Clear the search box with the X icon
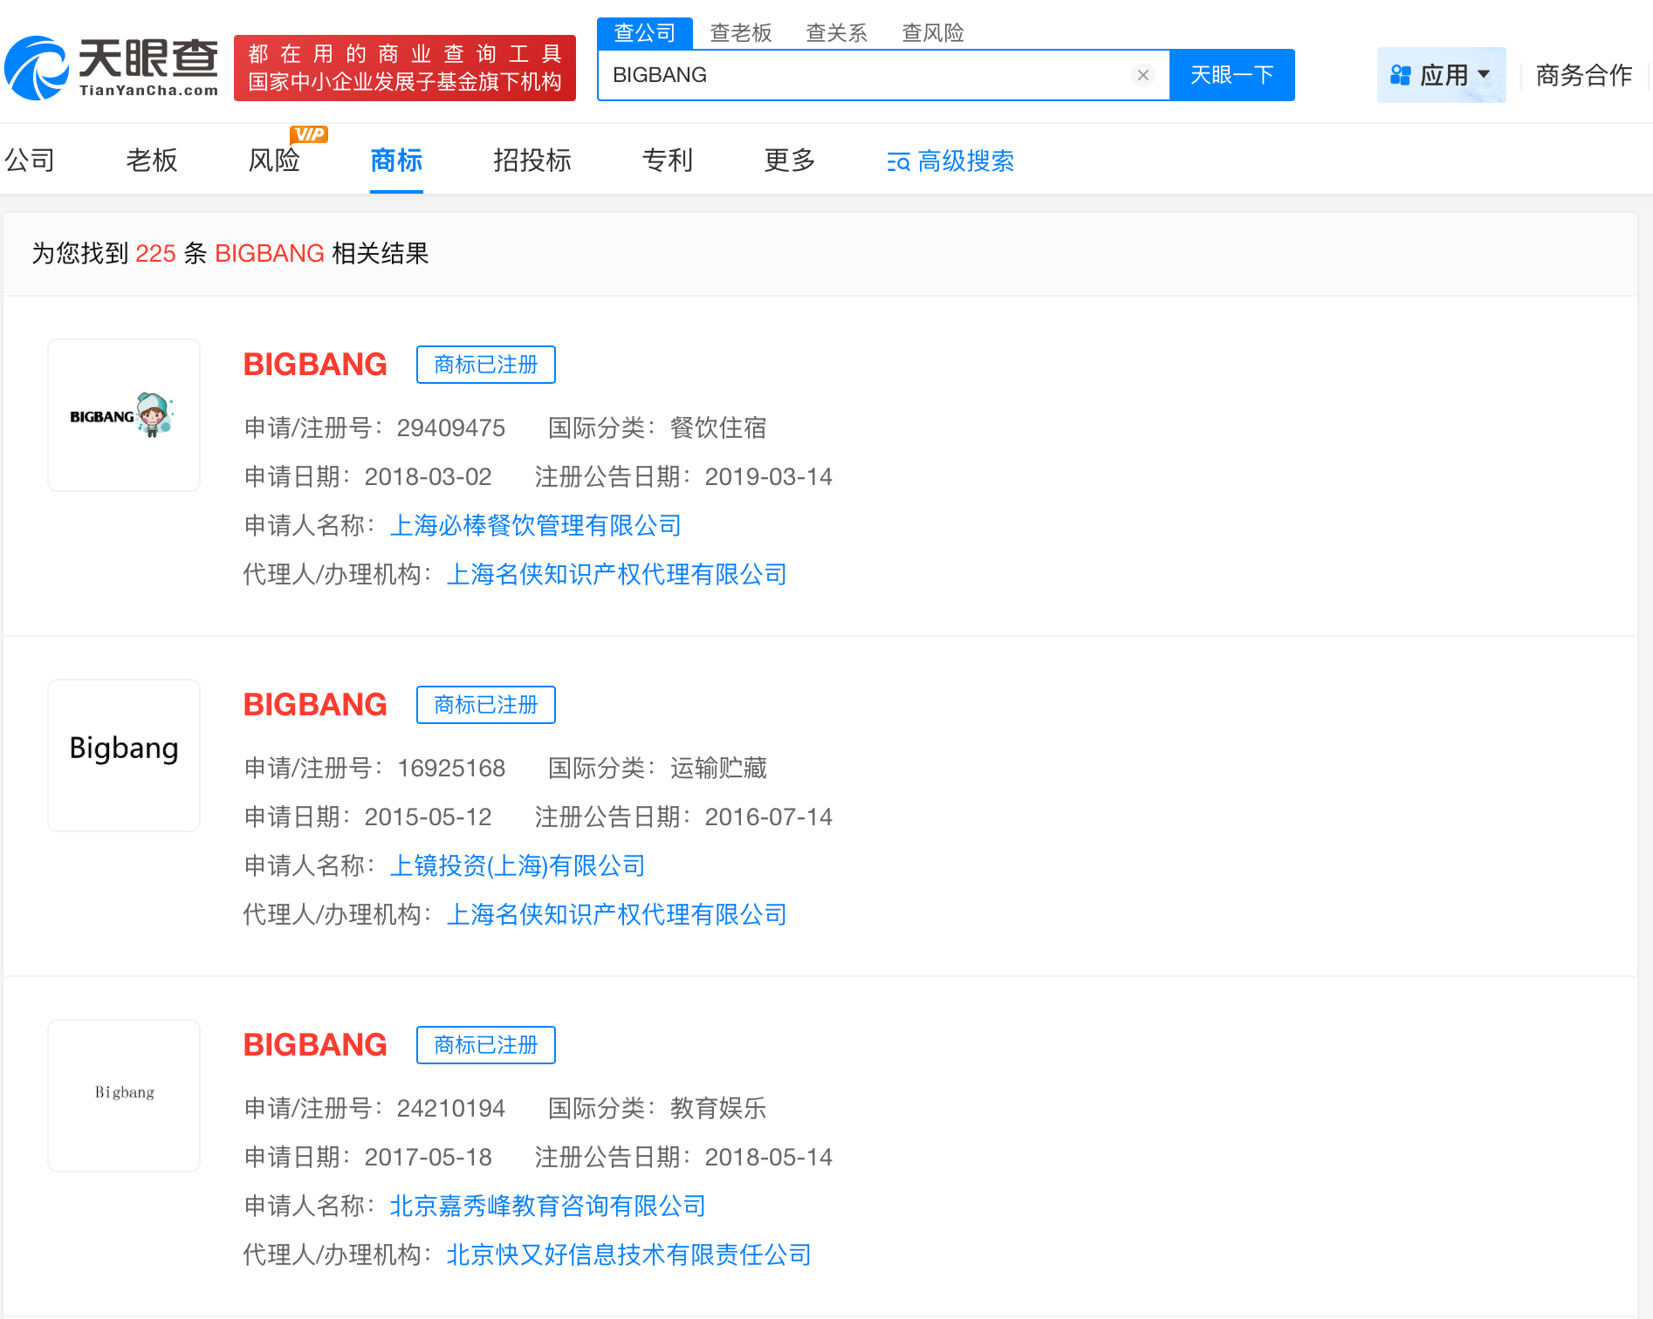This screenshot has height=1319, width=1653. (x=1143, y=75)
